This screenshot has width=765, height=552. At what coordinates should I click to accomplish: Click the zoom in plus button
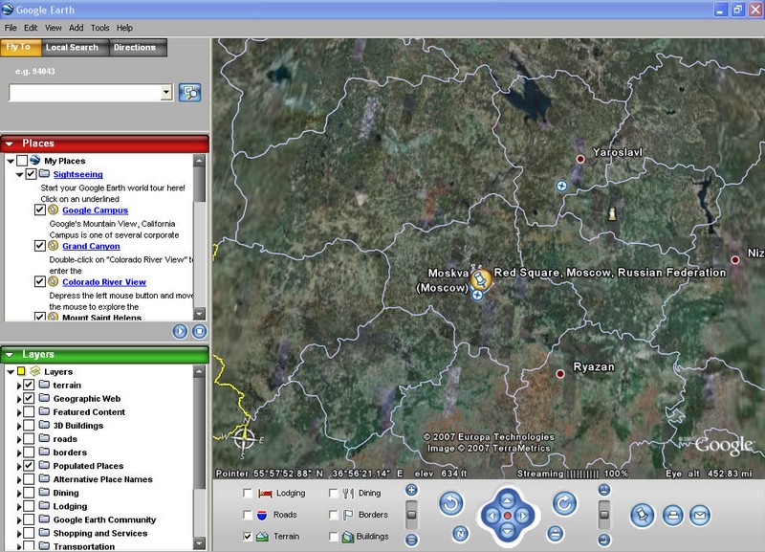412,490
